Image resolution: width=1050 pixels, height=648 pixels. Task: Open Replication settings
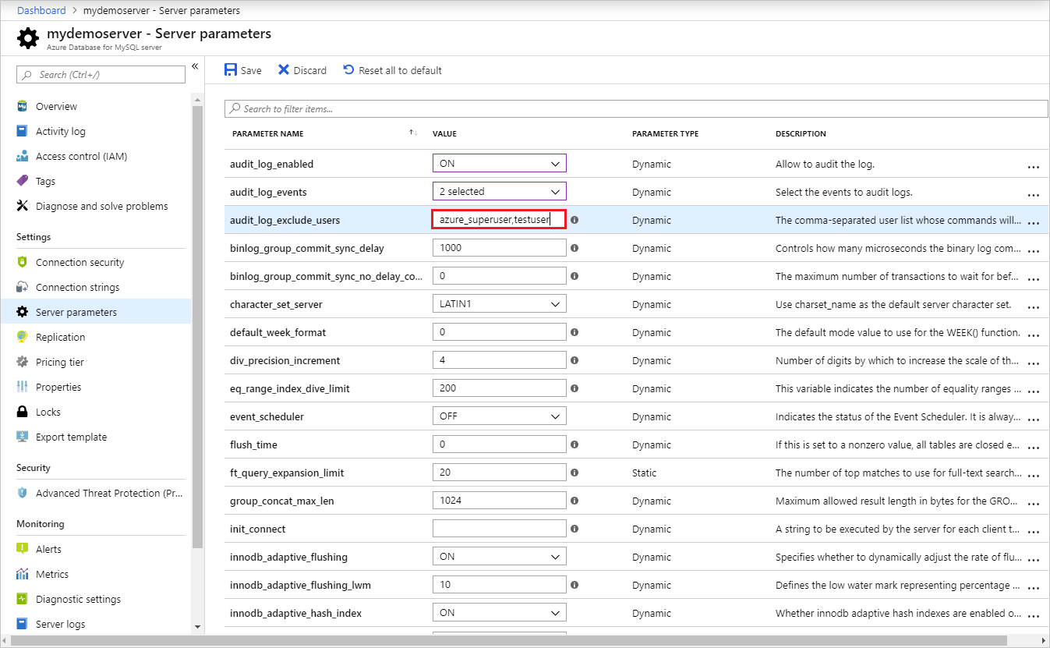[x=60, y=337]
